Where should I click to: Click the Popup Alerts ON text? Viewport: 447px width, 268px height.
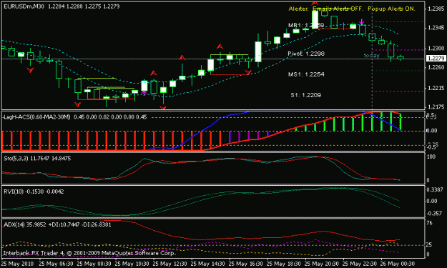391,9
